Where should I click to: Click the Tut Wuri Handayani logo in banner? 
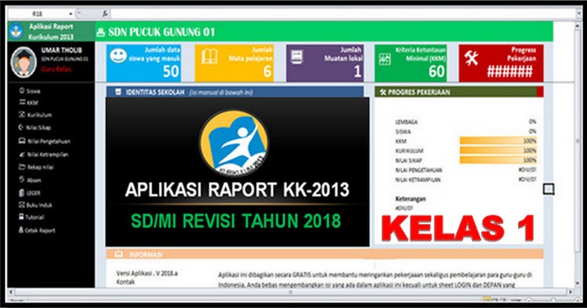(x=234, y=142)
